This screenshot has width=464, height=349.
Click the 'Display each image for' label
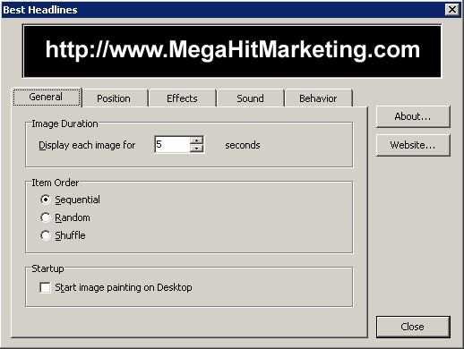pyautogui.click(x=87, y=145)
